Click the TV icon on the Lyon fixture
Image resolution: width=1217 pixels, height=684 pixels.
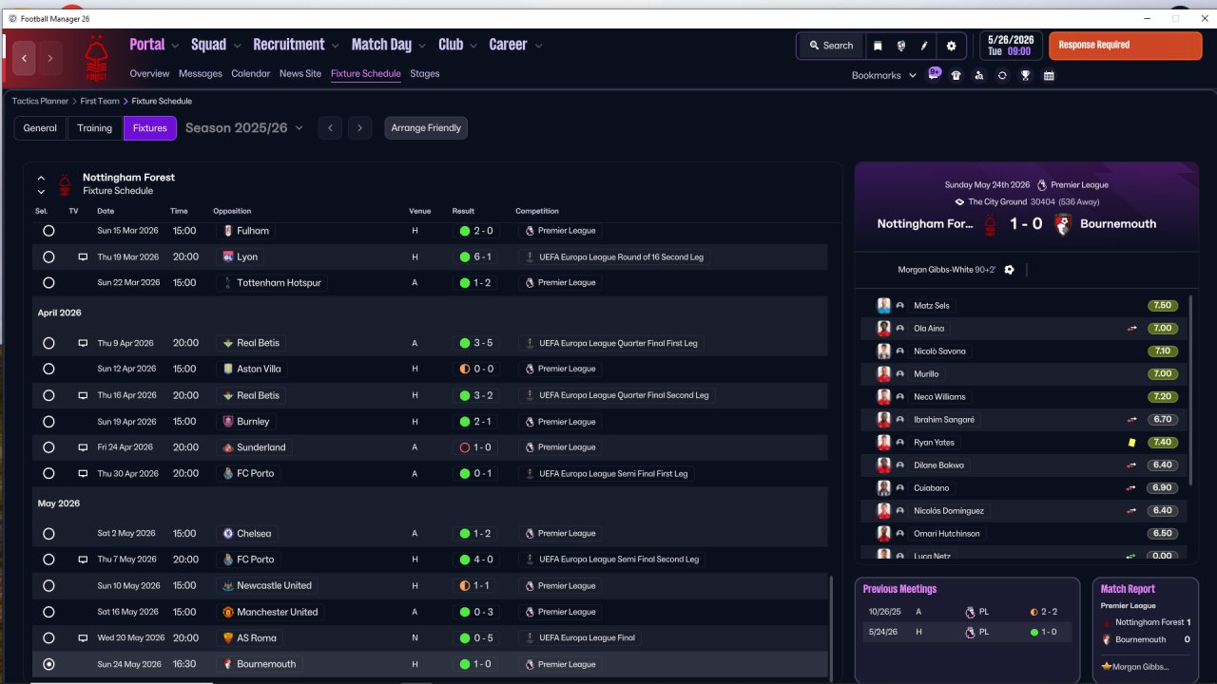click(x=83, y=256)
